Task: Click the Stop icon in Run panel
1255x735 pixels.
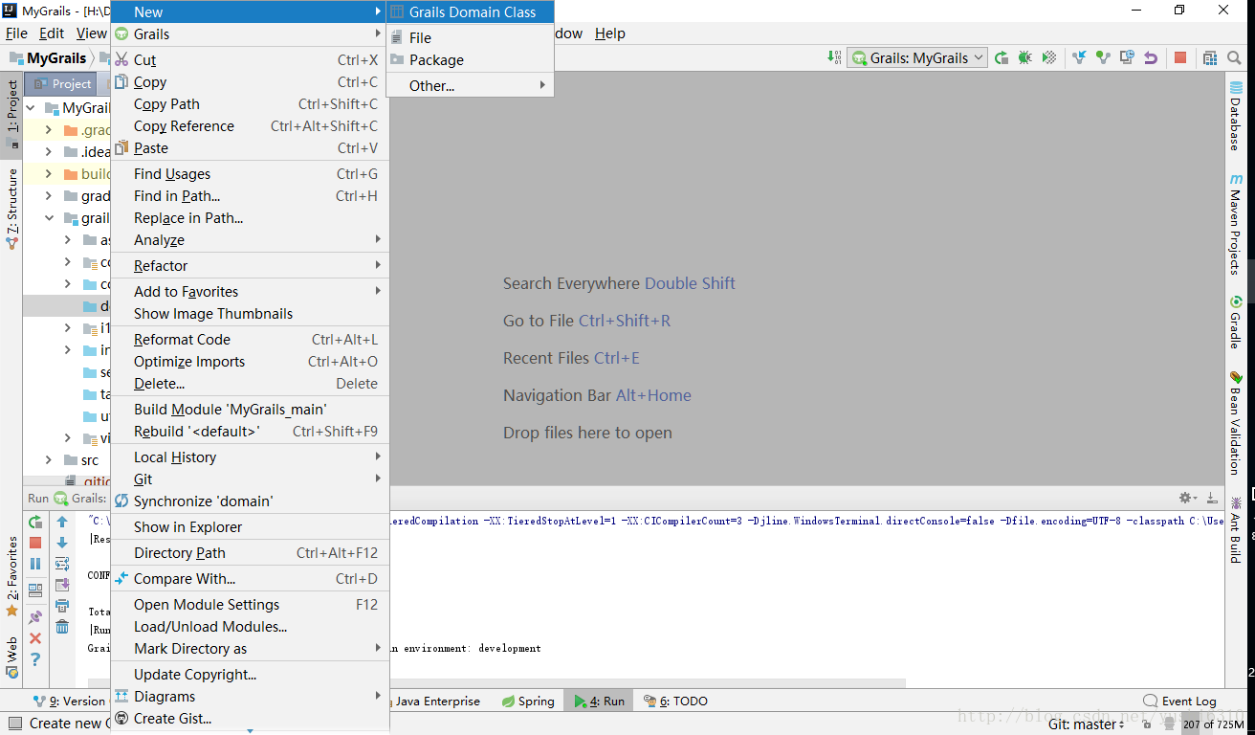Action: pos(35,543)
